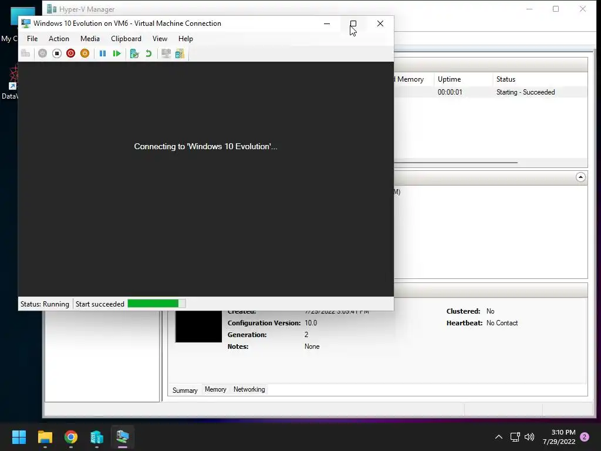The width and height of the screenshot is (601, 451).
Task: Open File Explorer from the taskbar
Action: point(45,437)
